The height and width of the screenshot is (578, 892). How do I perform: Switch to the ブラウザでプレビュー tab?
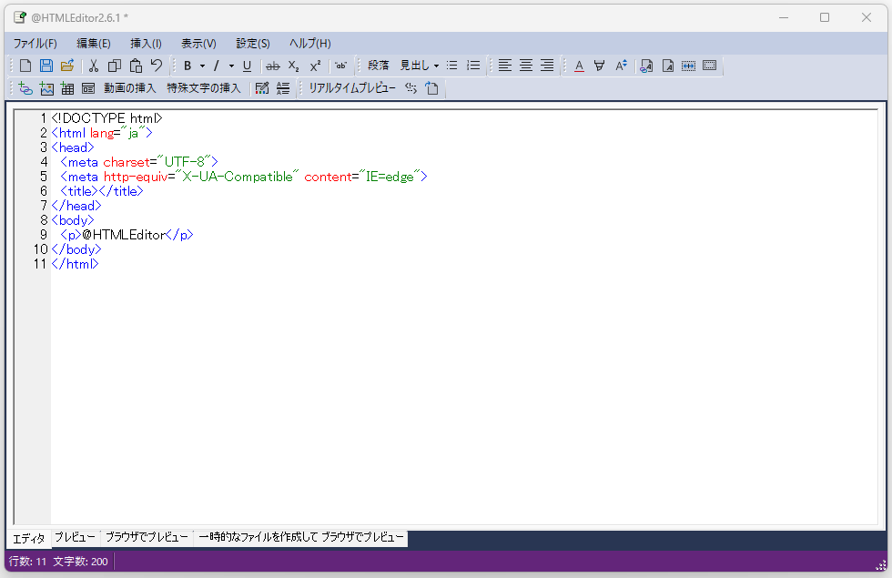click(147, 537)
